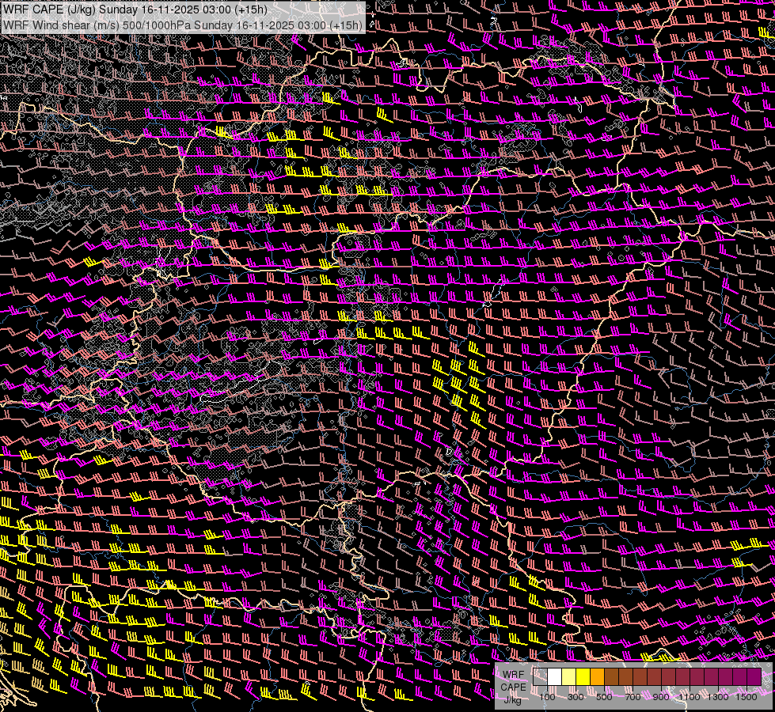Viewport: 775px width, 712px height.
Task: Click the 500 legend value label
Action: click(x=604, y=697)
